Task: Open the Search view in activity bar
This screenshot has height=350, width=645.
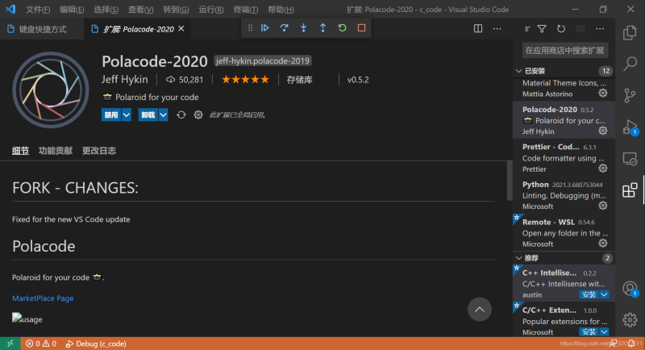Action: point(630,64)
